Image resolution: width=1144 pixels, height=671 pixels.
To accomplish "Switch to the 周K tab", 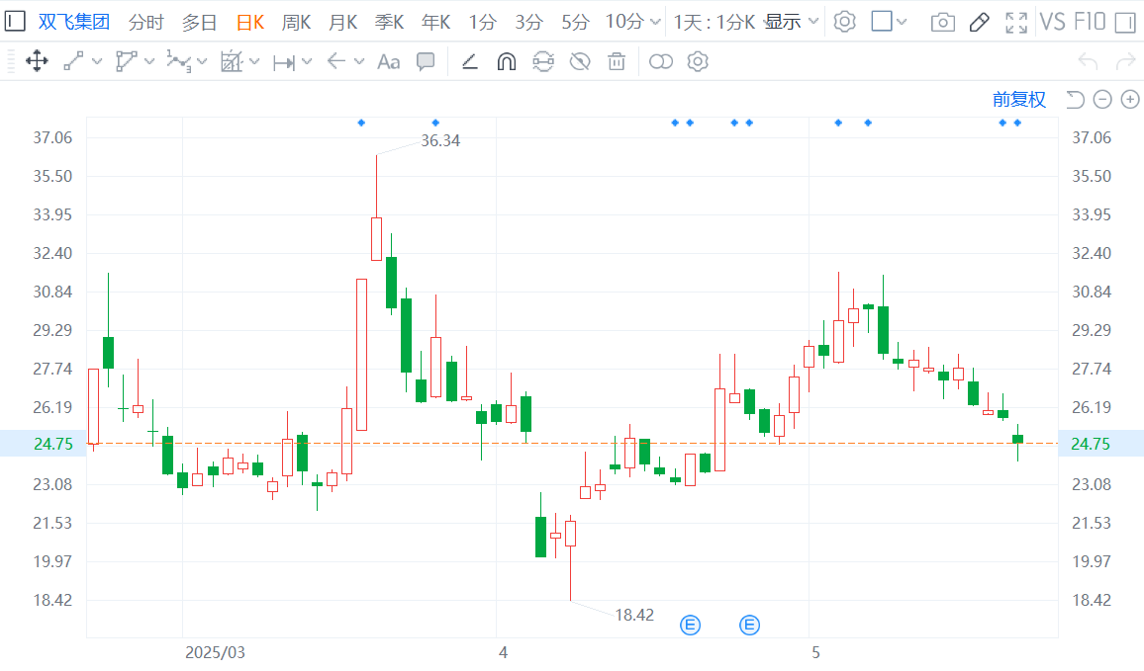I will 296,23.
